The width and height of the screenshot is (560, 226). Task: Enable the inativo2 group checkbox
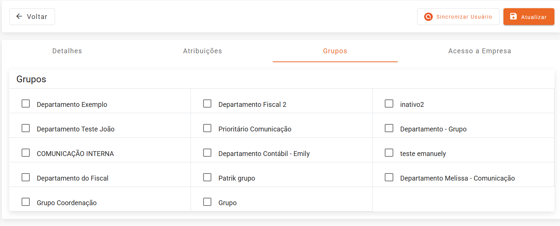click(389, 104)
